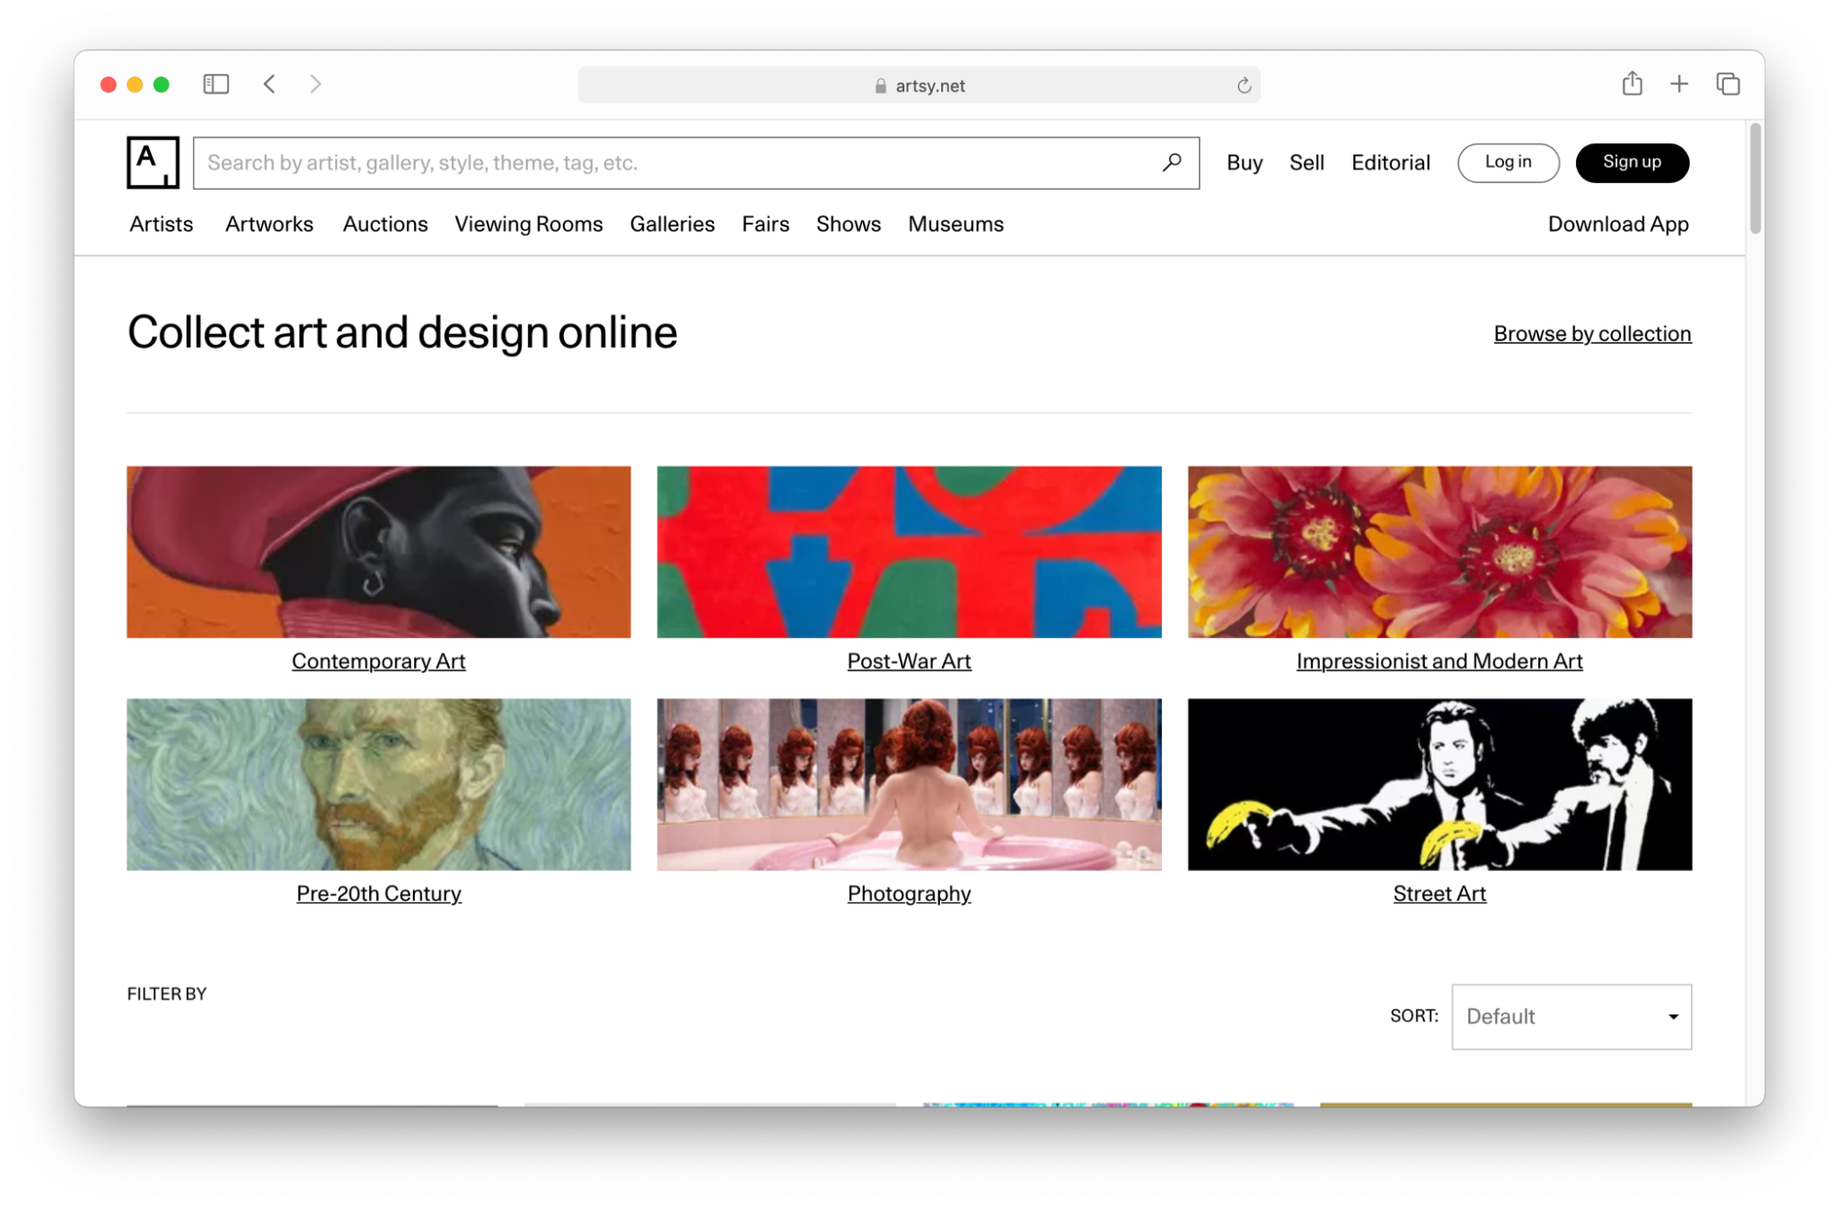Toggle the Safari sidebar icon
Viewport: 1839px width, 1205px height.
click(216, 85)
